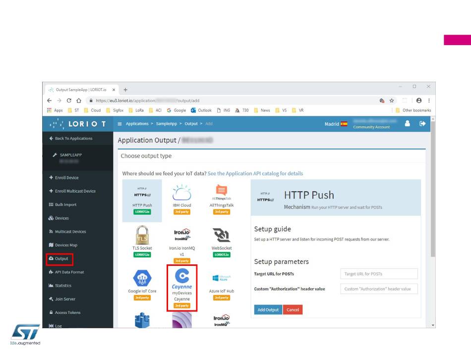Open browser home page icon
This screenshot has width=471, height=353.
pyautogui.click(x=79, y=101)
